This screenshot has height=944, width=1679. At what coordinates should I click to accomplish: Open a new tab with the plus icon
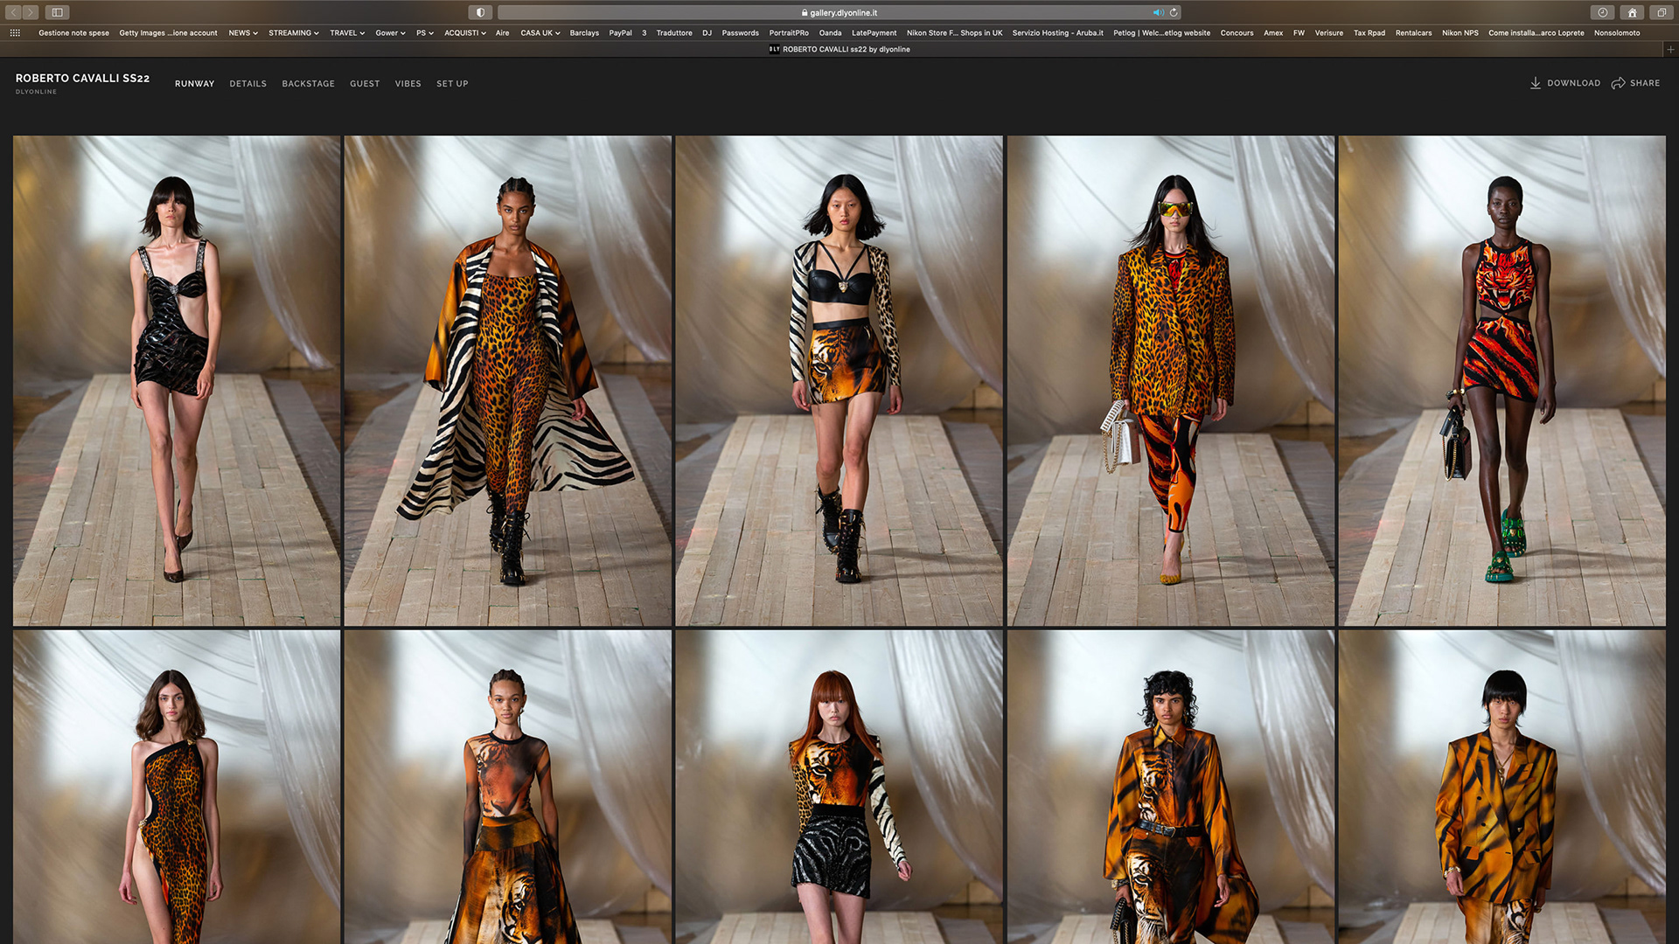coord(1670,49)
